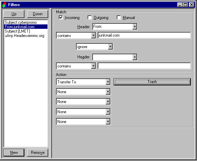The width and height of the screenshot is (197, 161).
Task: Click the Trash mailbox button
Action: click(x=152, y=82)
